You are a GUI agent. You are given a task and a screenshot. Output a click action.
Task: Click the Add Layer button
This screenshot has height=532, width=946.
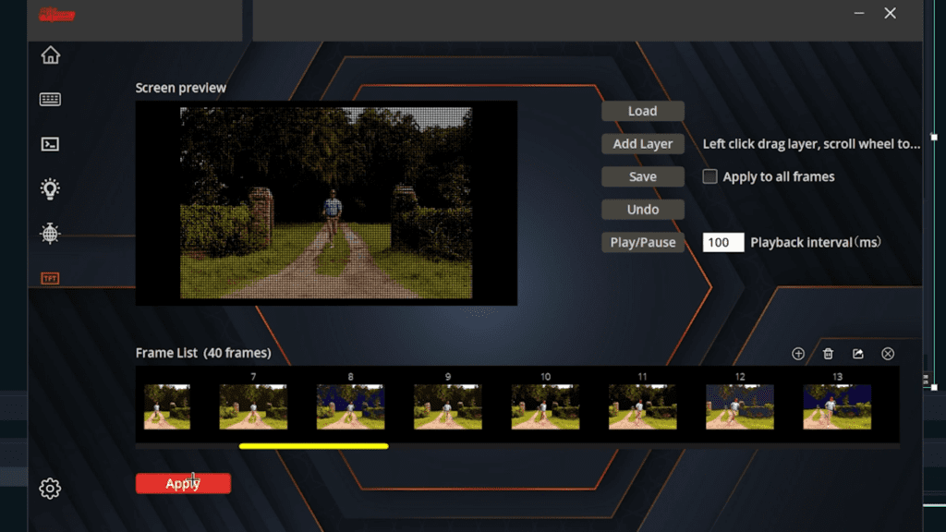642,144
